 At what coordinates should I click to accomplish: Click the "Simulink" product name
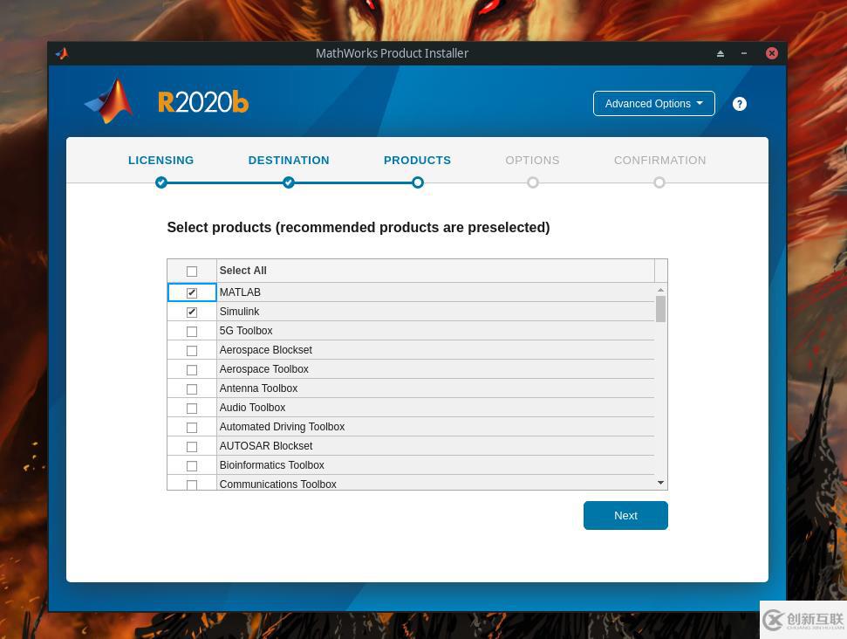[x=239, y=312]
